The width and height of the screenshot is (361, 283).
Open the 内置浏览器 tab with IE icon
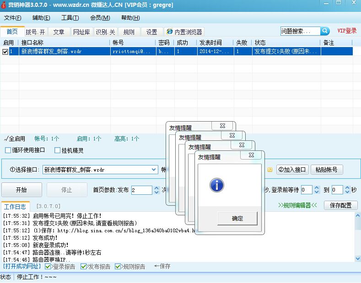(x=184, y=32)
